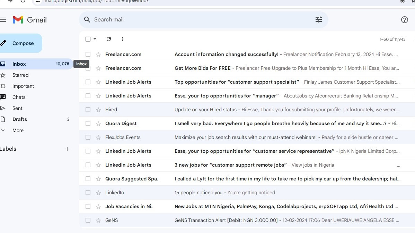Select the Hired email checkbox
The height and width of the screenshot is (233, 415).
pyautogui.click(x=88, y=110)
